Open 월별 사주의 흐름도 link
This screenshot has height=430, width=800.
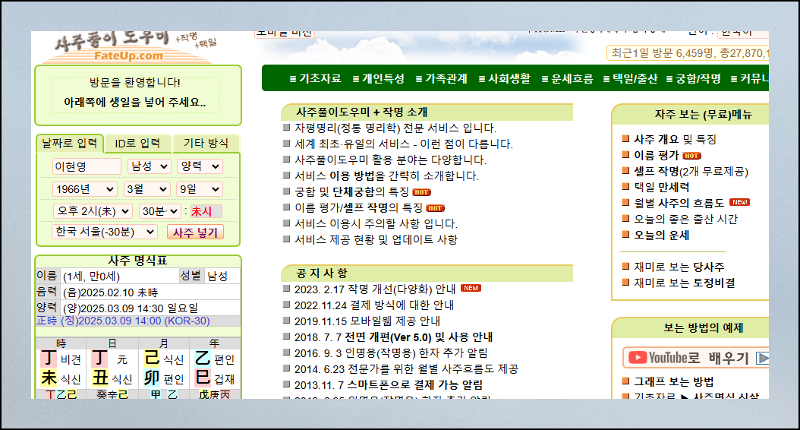click(x=679, y=203)
